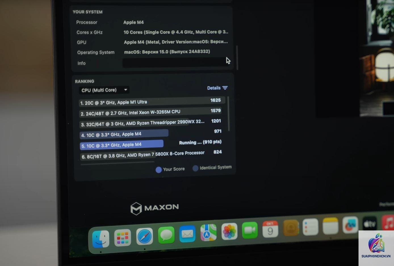Image resolution: width=394 pixels, height=266 pixels.
Task: Launch Freeform from the Dock
Action: [x=350, y=224]
